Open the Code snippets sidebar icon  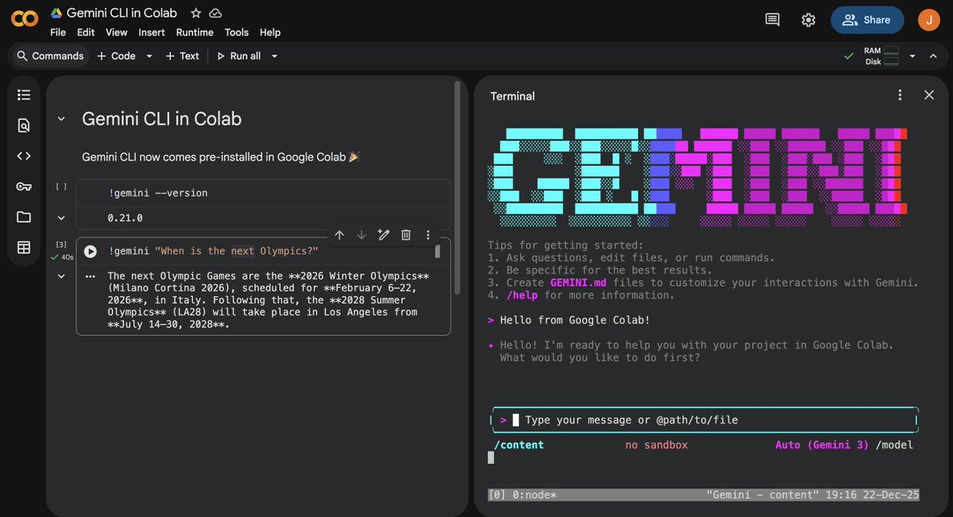coord(24,156)
